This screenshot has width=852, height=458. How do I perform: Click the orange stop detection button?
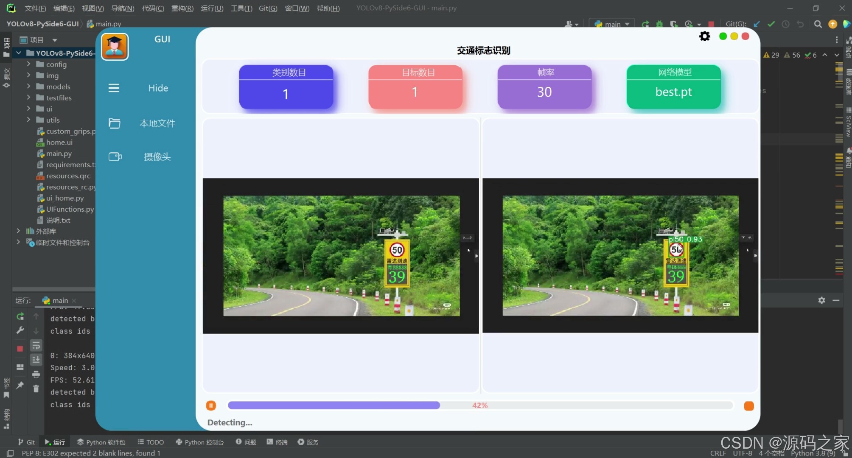click(748, 406)
